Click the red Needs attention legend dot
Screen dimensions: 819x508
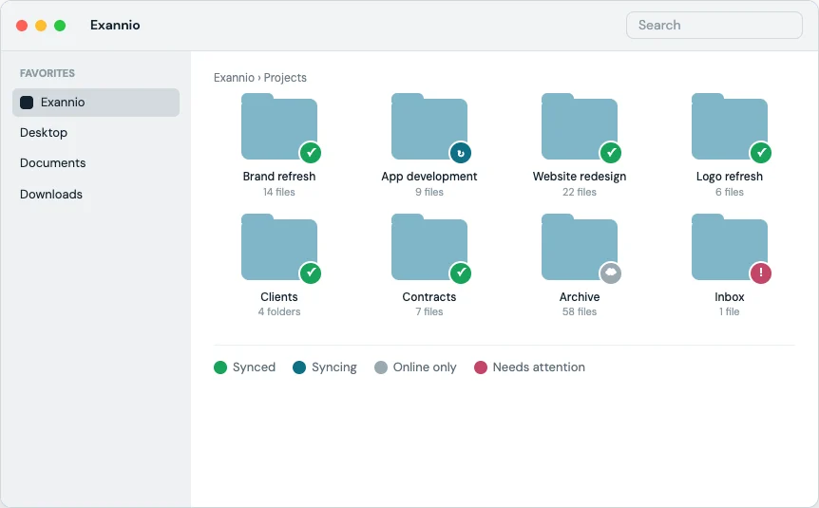481,367
